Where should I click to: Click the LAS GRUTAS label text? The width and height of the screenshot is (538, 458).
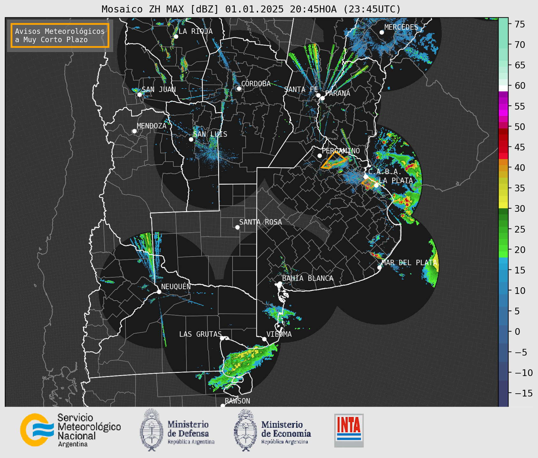[200, 334]
